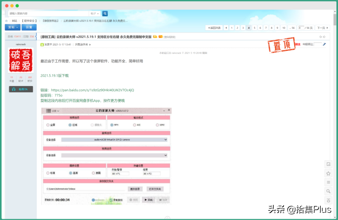Click the 结束 stop button in recorder

tap(163, 200)
